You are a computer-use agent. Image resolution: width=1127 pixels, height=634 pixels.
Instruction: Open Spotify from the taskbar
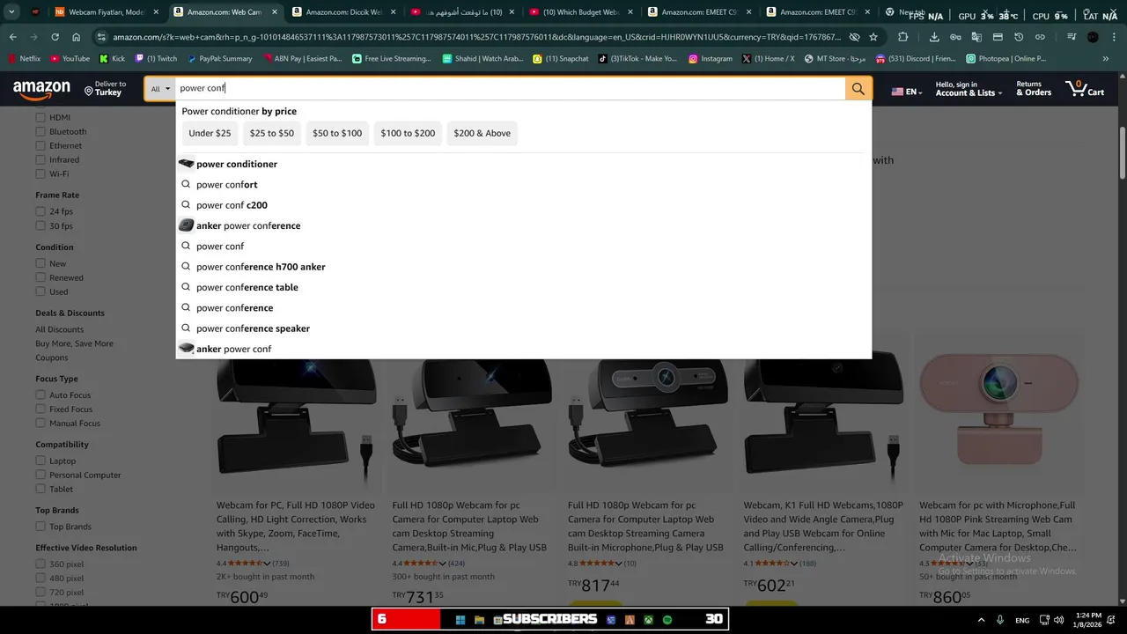tap(667, 620)
